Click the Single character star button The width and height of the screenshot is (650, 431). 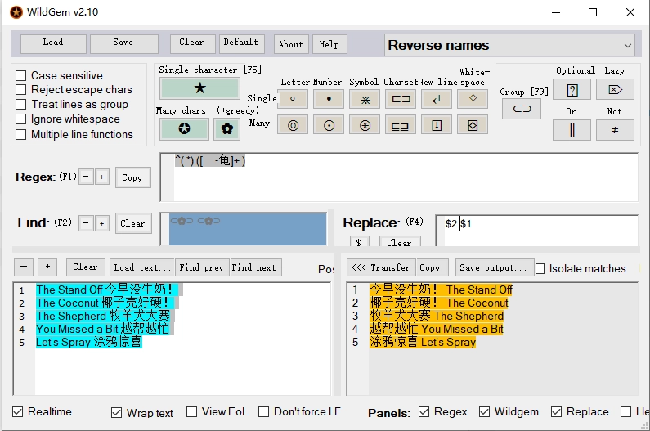pyautogui.click(x=199, y=88)
